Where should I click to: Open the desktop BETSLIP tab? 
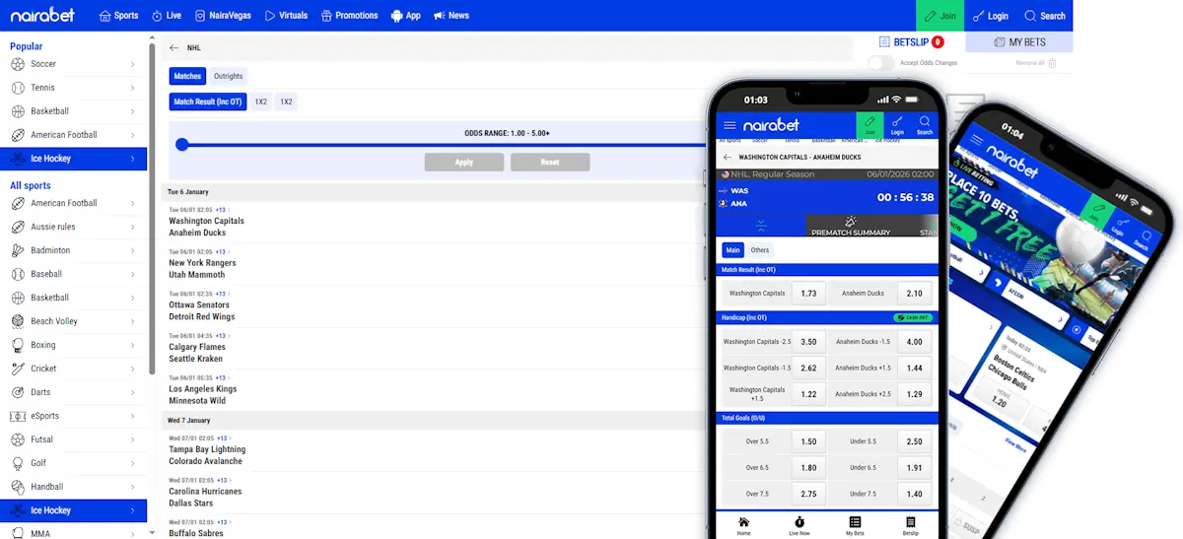tap(911, 42)
